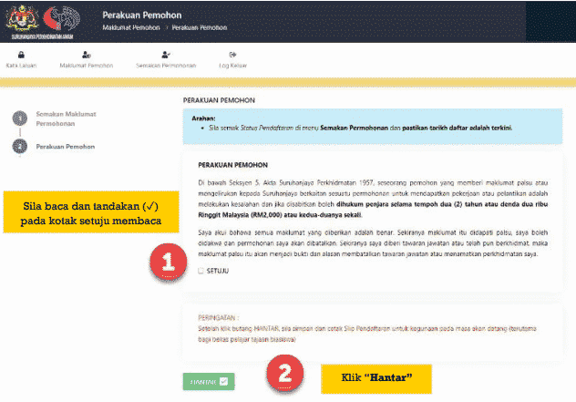Select Log Keluar to sign out

232,66
